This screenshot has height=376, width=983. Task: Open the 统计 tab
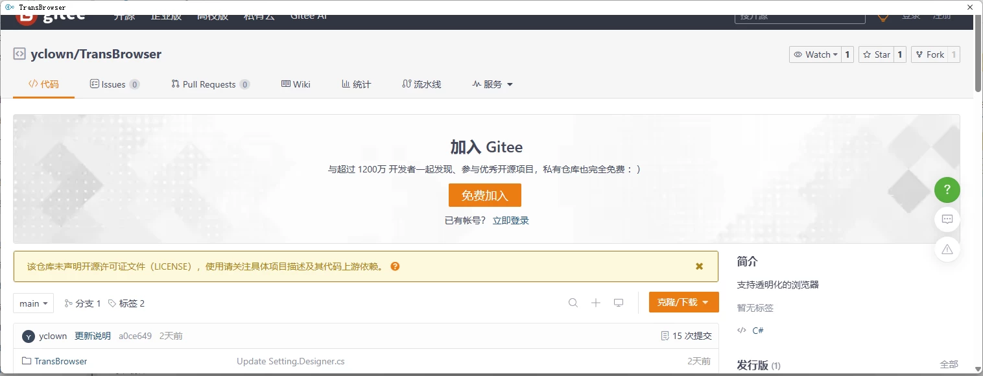point(357,84)
